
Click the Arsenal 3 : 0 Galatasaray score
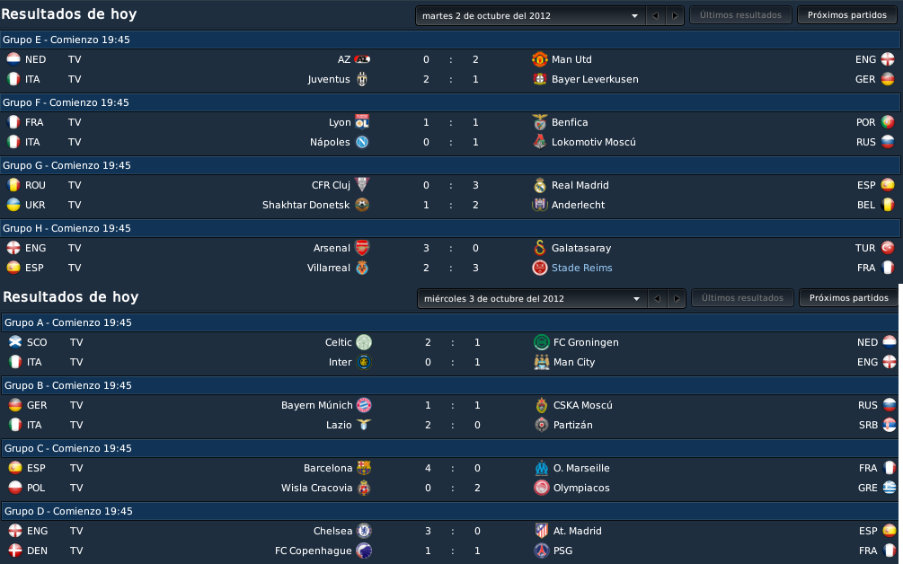point(451,248)
